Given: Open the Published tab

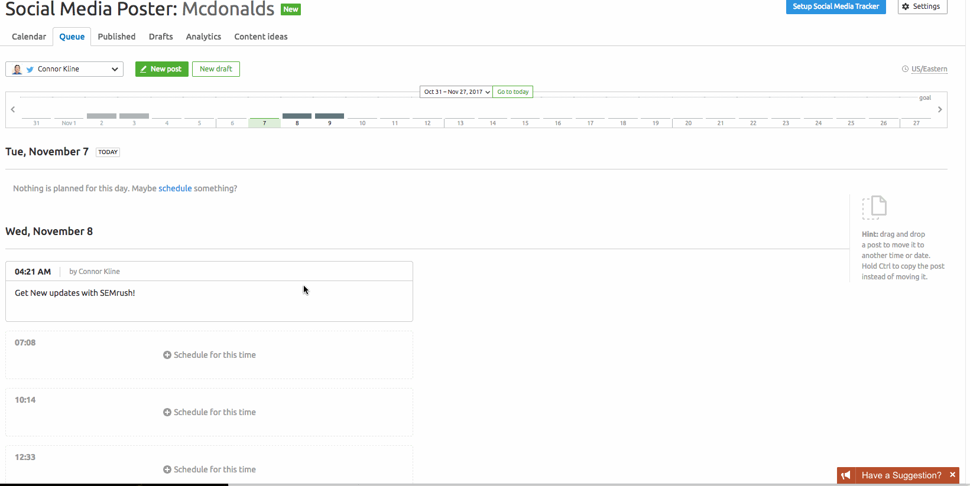Looking at the screenshot, I should pos(116,37).
